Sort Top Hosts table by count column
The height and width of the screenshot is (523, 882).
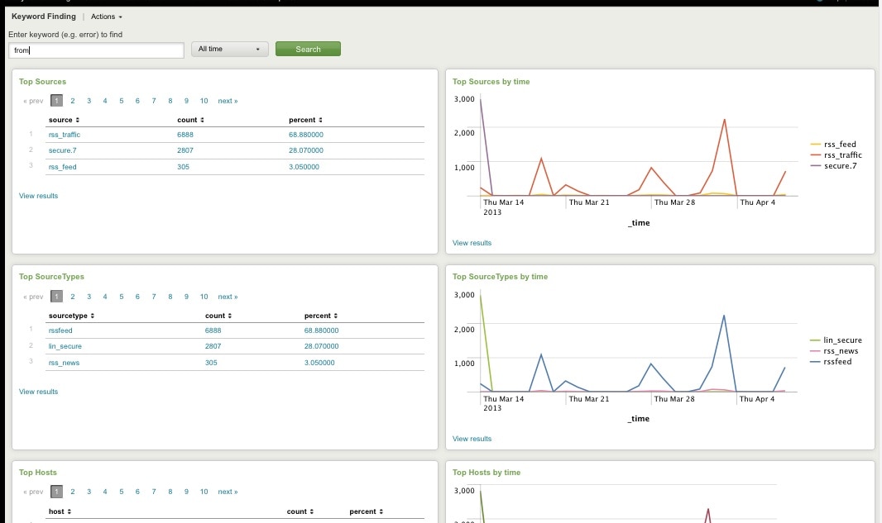(300, 511)
